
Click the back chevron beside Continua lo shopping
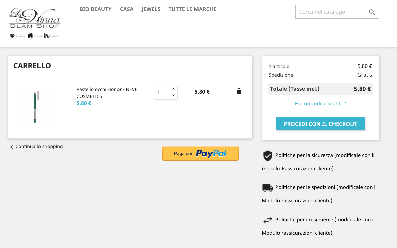pyautogui.click(x=11, y=147)
